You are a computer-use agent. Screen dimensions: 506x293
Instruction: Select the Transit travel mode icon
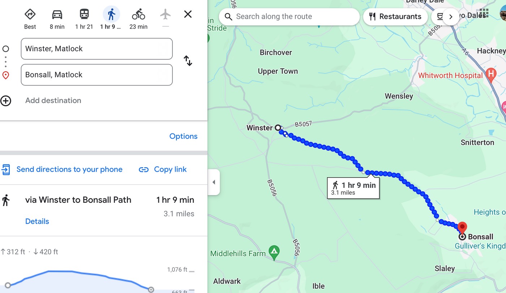(84, 15)
